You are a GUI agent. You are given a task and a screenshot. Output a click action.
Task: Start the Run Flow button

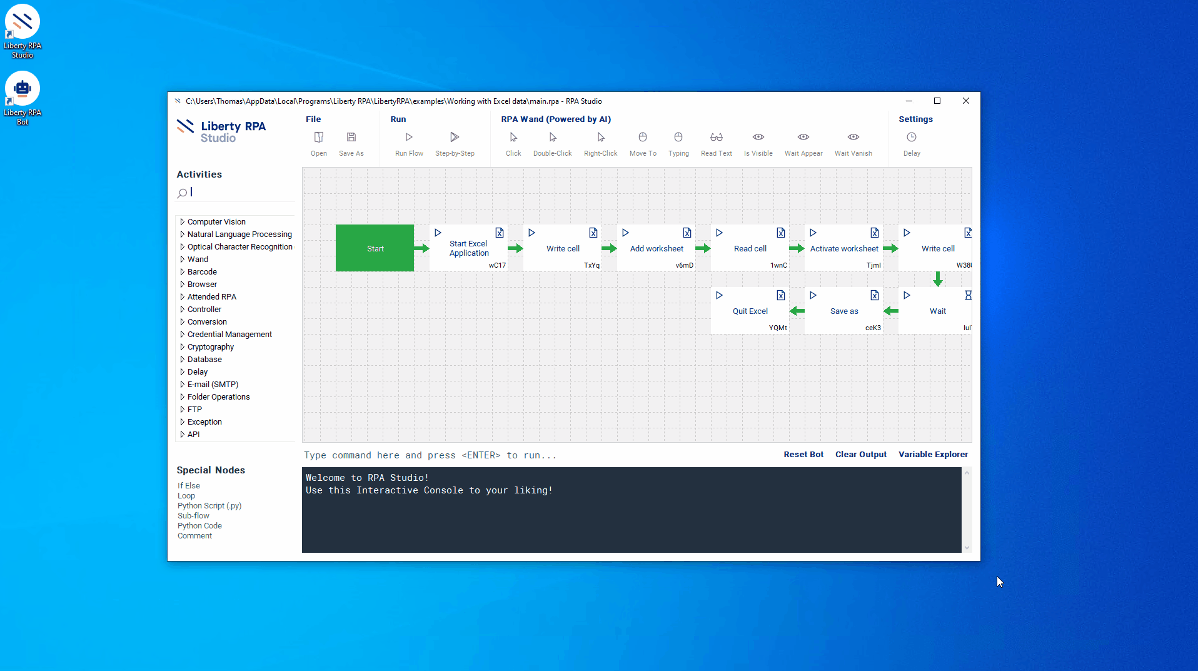point(408,138)
